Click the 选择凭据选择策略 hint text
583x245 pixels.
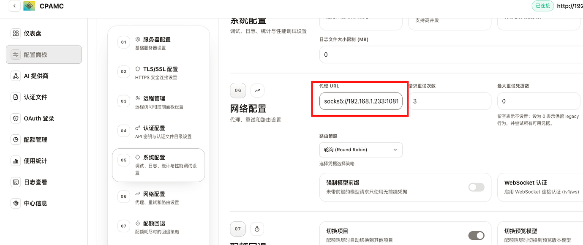point(337,163)
